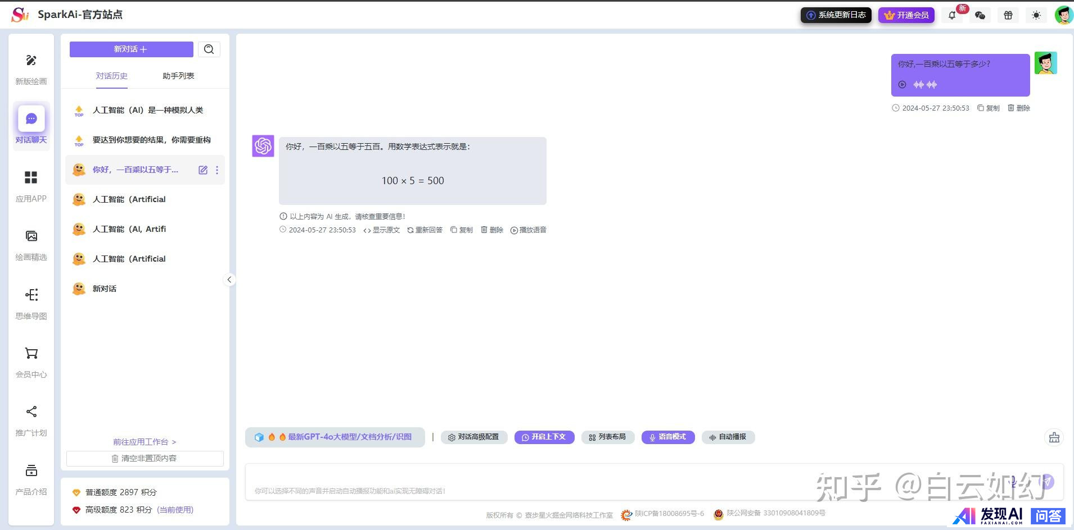Open the 新版绘画 drawing sidebar icon
Screen dimensions: 1074x530
click(31, 61)
